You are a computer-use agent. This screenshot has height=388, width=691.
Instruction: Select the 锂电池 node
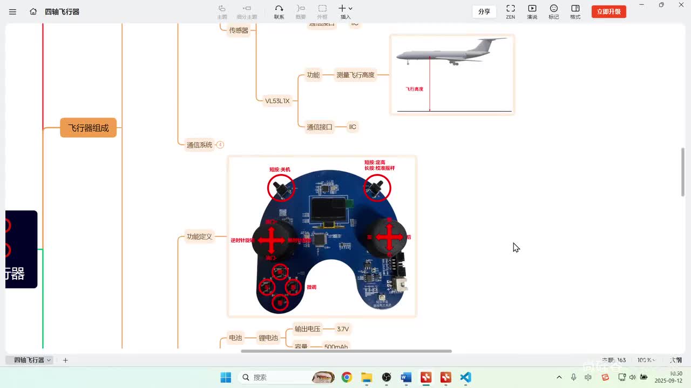(x=268, y=338)
